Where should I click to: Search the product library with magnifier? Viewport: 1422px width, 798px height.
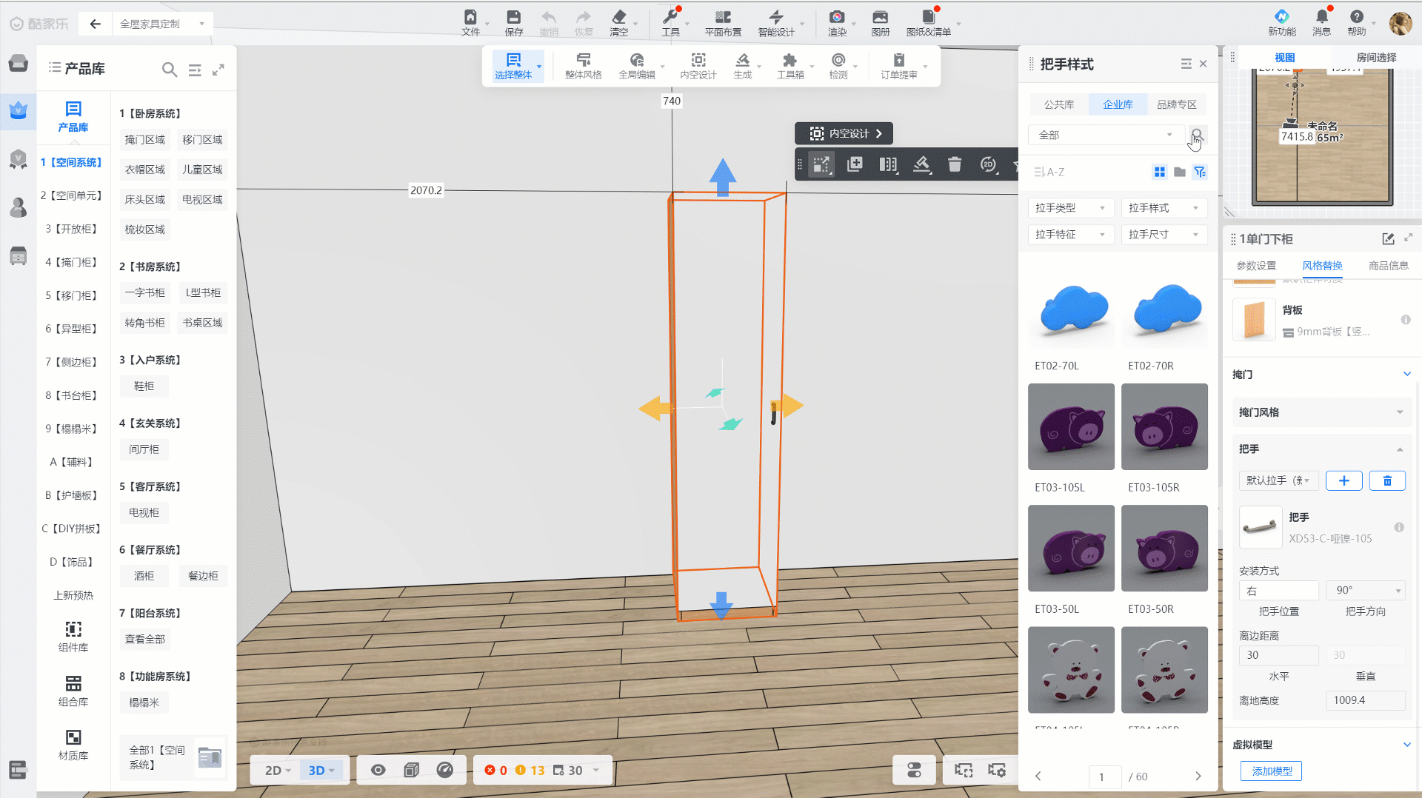pyautogui.click(x=170, y=70)
